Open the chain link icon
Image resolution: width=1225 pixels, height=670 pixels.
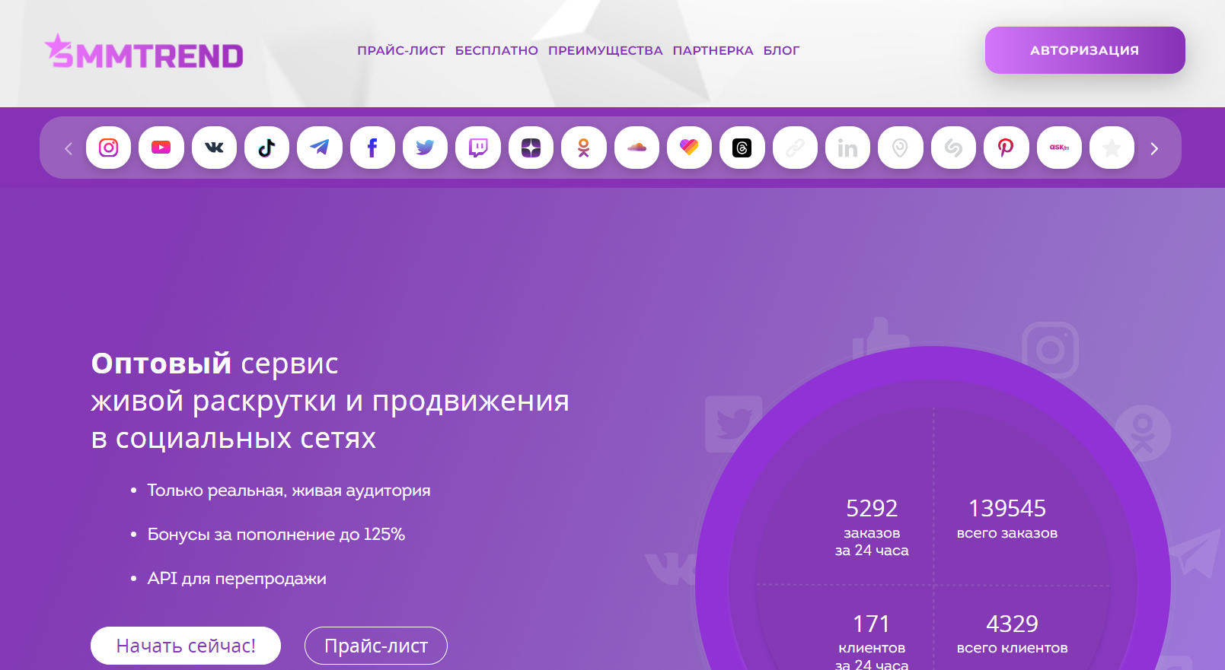pos(795,148)
